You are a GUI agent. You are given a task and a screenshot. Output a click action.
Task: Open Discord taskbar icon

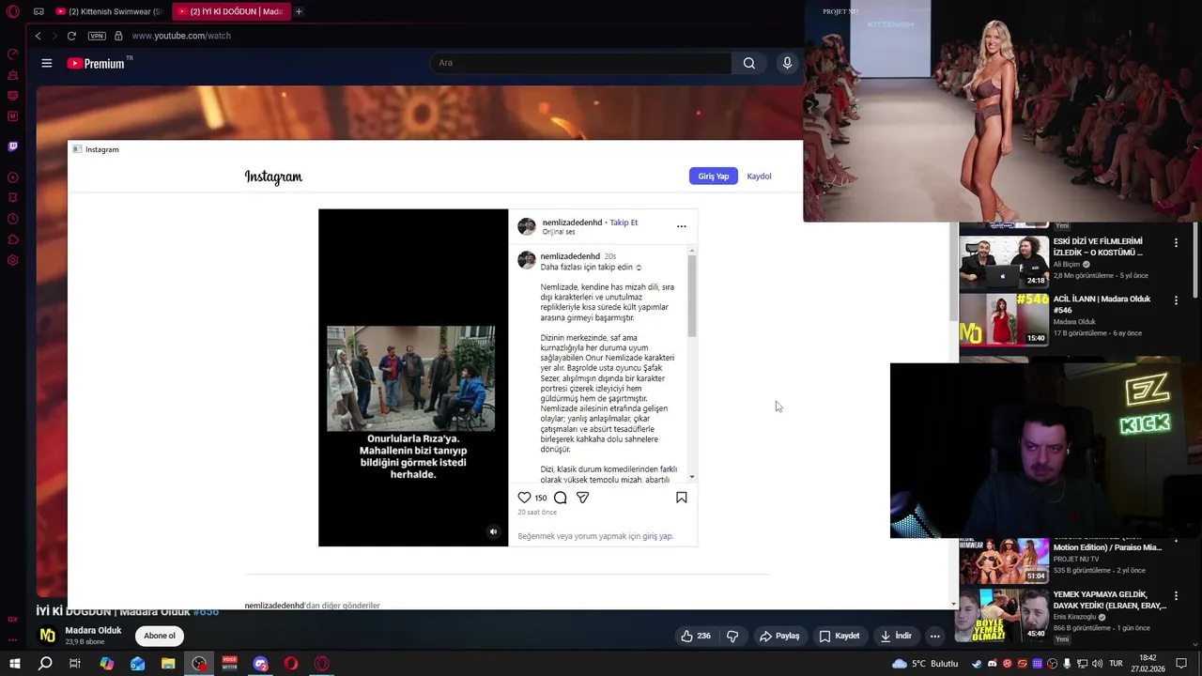pyautogui.click(x=261, y=664)
